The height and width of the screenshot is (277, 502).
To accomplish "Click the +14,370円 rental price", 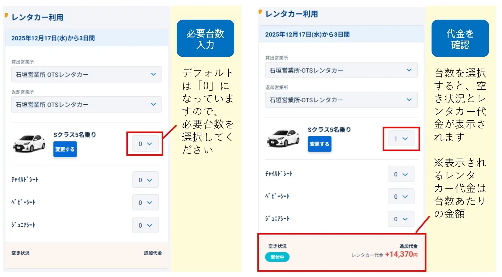I will [401, 254].
